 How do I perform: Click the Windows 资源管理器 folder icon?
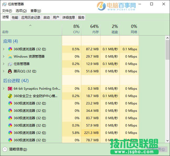[10, 57]
